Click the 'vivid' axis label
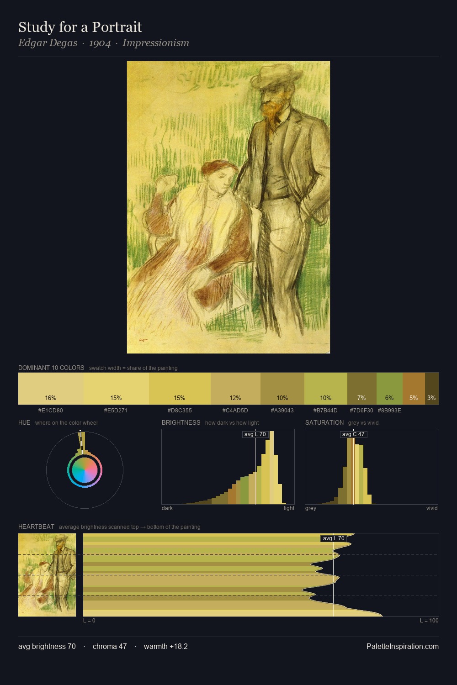Screen dimensions: 457x685 coord(432,508)
